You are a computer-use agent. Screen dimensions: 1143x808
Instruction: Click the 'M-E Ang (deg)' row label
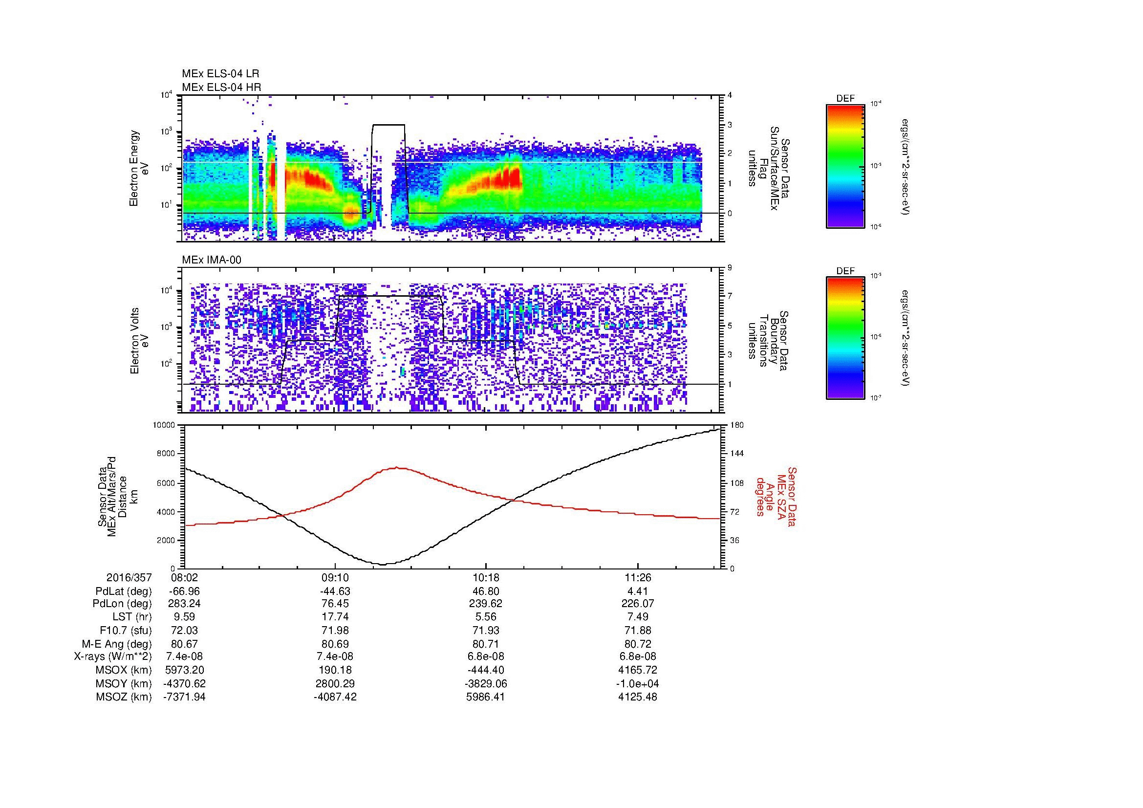pyautogui.click(x=117, y=644)
